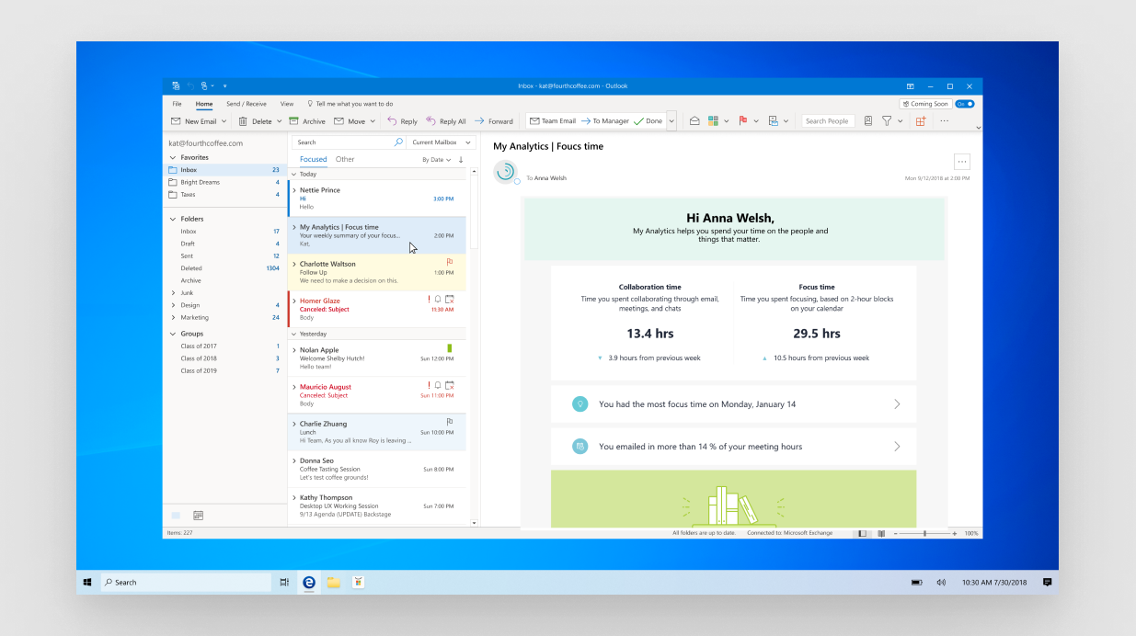This screenshot has height=636, width=1136.
Task: Open most focus time on Monday insight
Action: [x=733, y=403]
